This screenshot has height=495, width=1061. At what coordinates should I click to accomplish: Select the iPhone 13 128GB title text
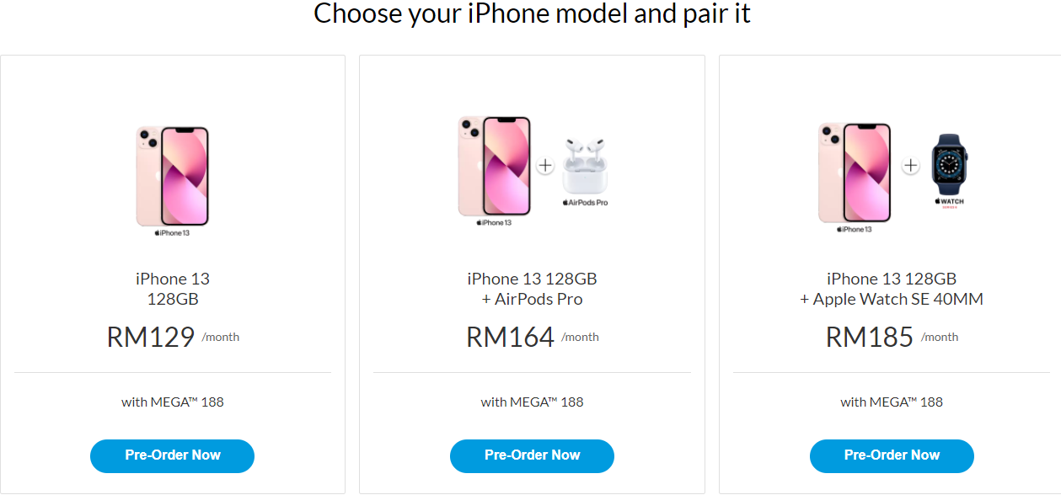[173, 289]
